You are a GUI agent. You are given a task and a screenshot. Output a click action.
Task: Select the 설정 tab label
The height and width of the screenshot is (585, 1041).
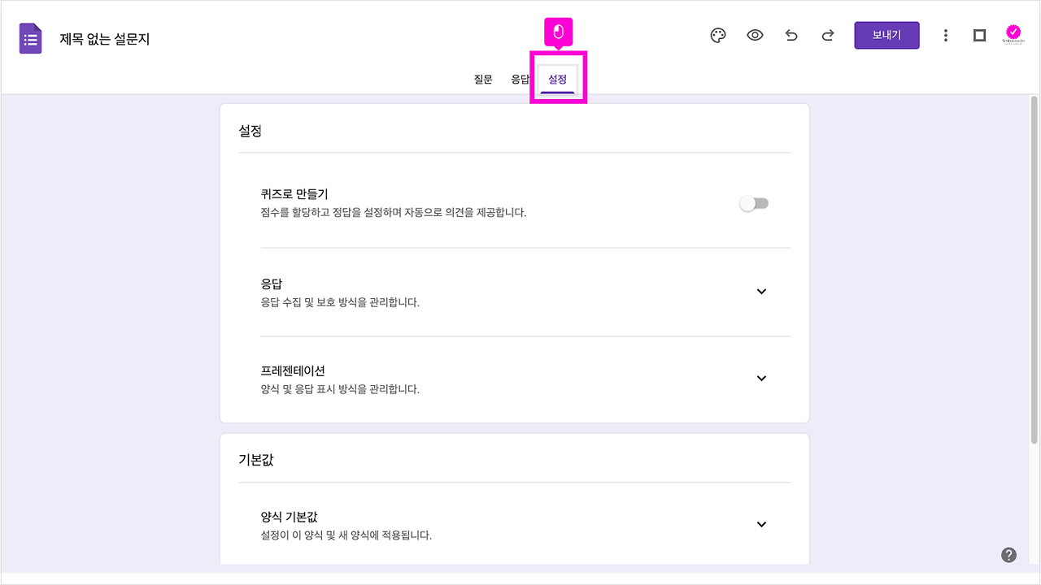coord(556,79)
